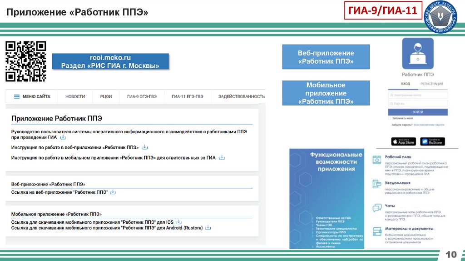Click the Материалы и документы icon
Screen dimensions: 465x261
point(377,231)
